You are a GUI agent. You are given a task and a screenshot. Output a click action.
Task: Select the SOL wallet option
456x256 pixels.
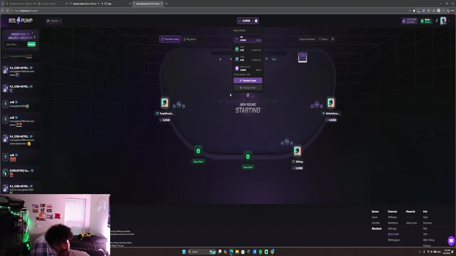(x=248, y=39)
